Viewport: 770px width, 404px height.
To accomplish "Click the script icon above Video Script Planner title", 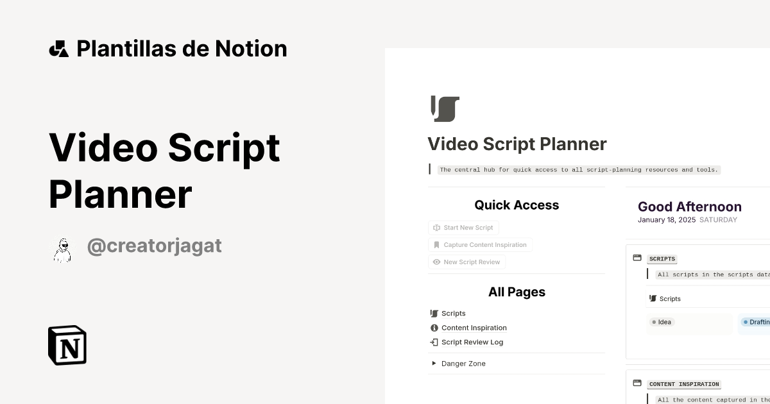I will (445, 108).
